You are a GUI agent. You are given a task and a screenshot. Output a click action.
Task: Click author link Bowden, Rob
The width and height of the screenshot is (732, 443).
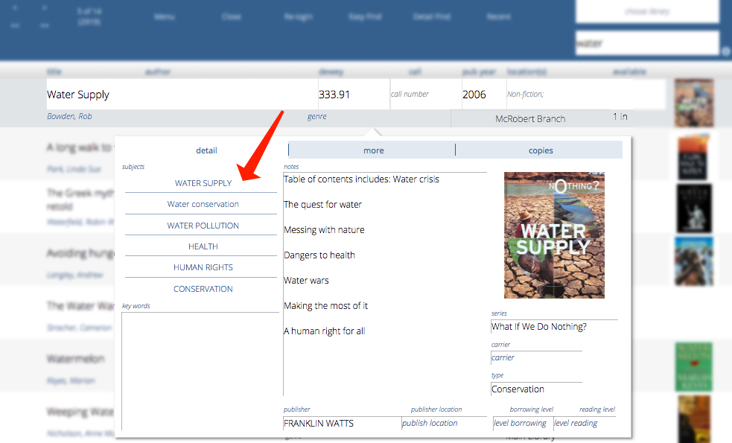[69, 117]
